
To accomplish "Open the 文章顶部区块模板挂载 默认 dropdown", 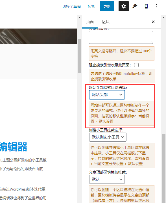I will pyautogui.click(x=107, y=179).
